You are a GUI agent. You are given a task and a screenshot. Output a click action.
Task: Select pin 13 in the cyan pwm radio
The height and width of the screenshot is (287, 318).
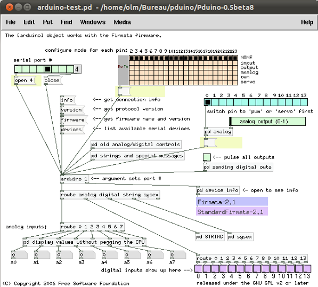(x=304, y=102)
